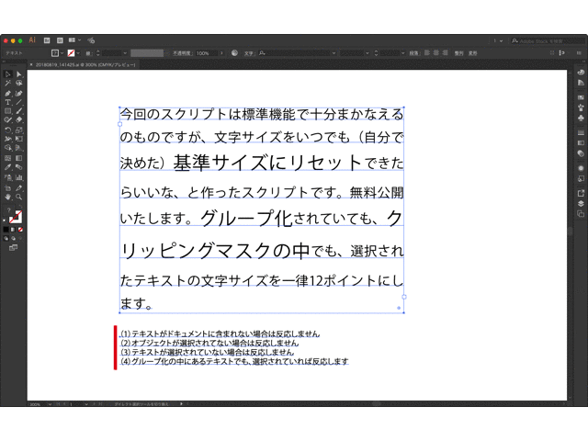Select the Symbol Sprayer tool
Viewport: 588px width, 441px height.
(x=7, y=177)
